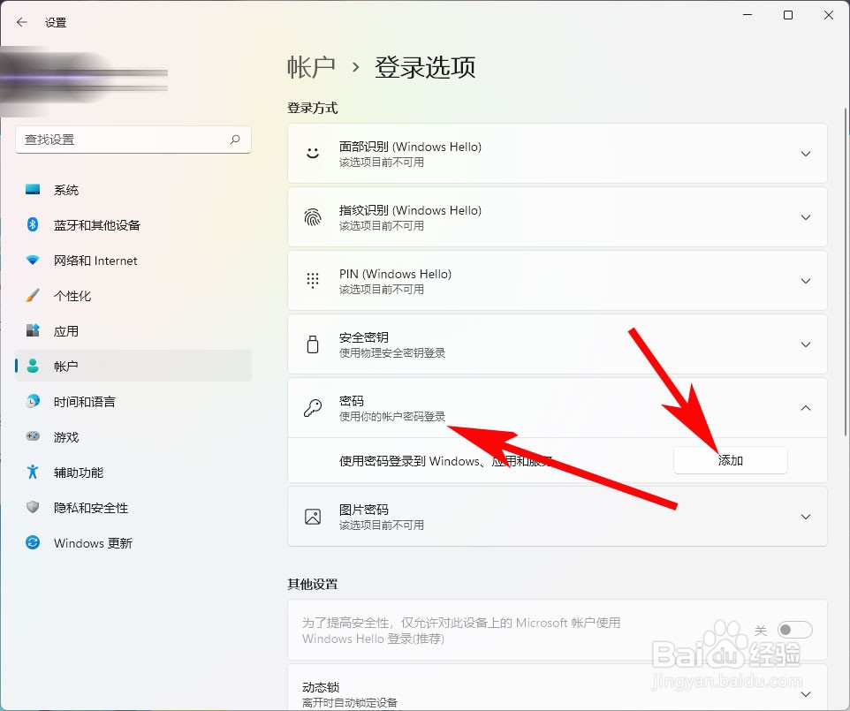Click the security key USB icon
Screen dimensions: 850x711
tap(313, 344)
